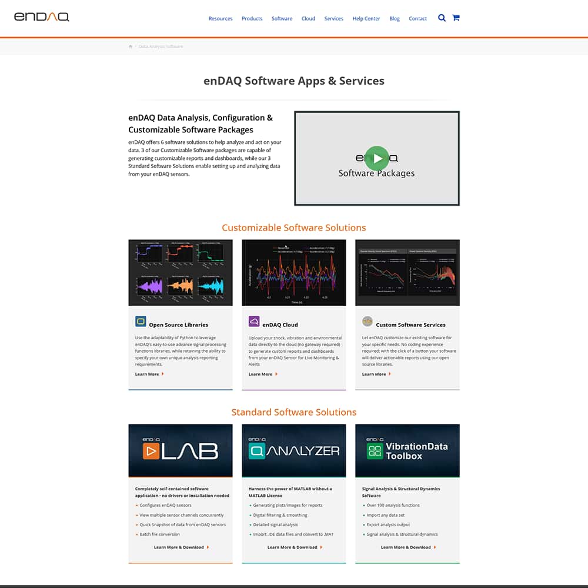Click the 'Configures enDAQ sensors' bullet
This screenshot has height=588, width=588.
tap(165, 505)
